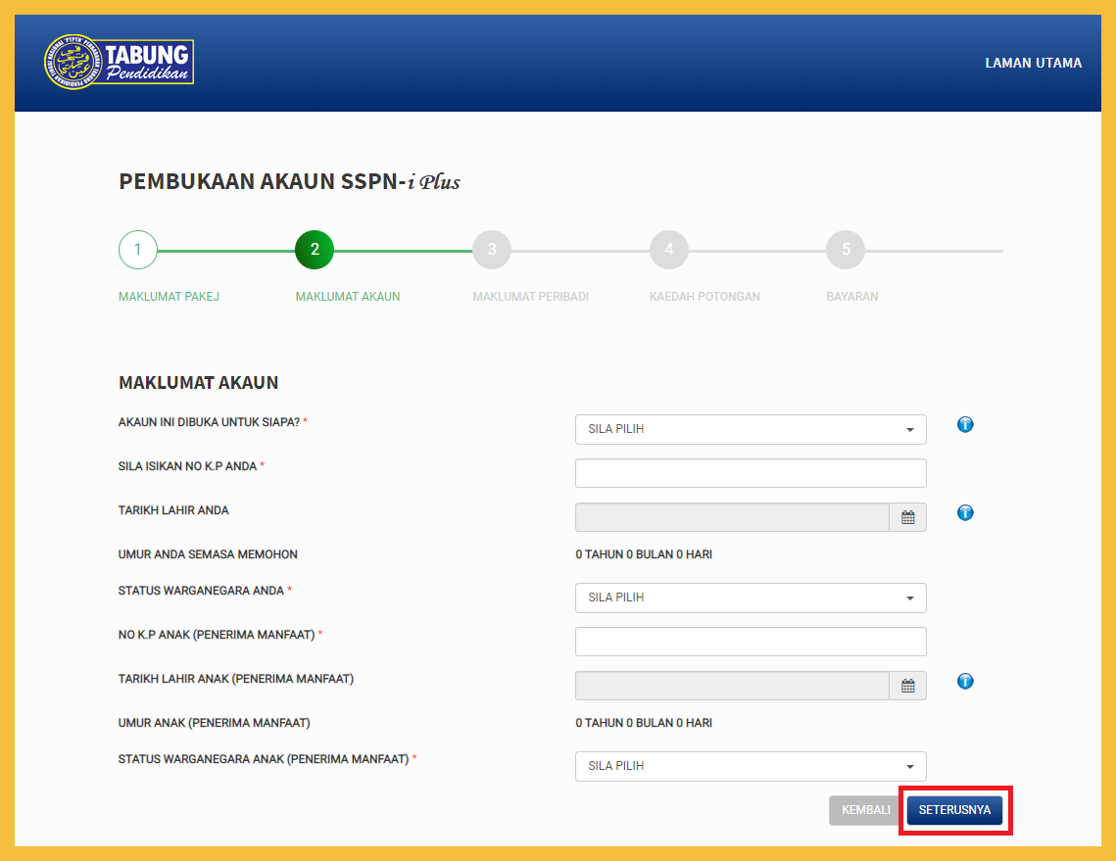Open calendar picker for Tarikh Lahir Anak
The image size is (1116, 861).
pyautogui.click(x=907, y=686)
